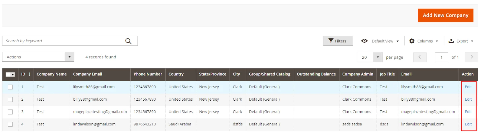The image size is (484, 139).
Task: Check the checkbox for company ID 1
Action: tap(10, 87)
